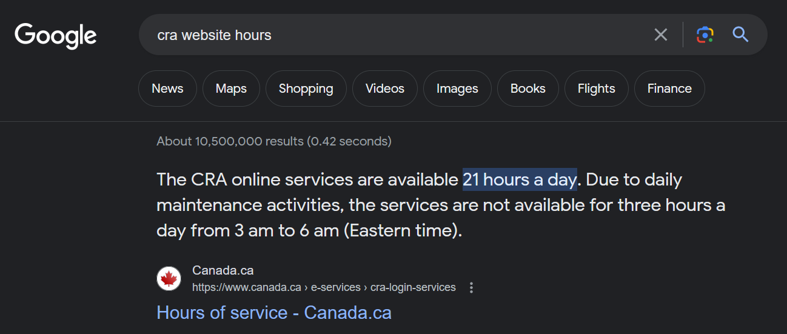Open the Books filter
This screenshot has width=787, height=334.
[527, 89]
